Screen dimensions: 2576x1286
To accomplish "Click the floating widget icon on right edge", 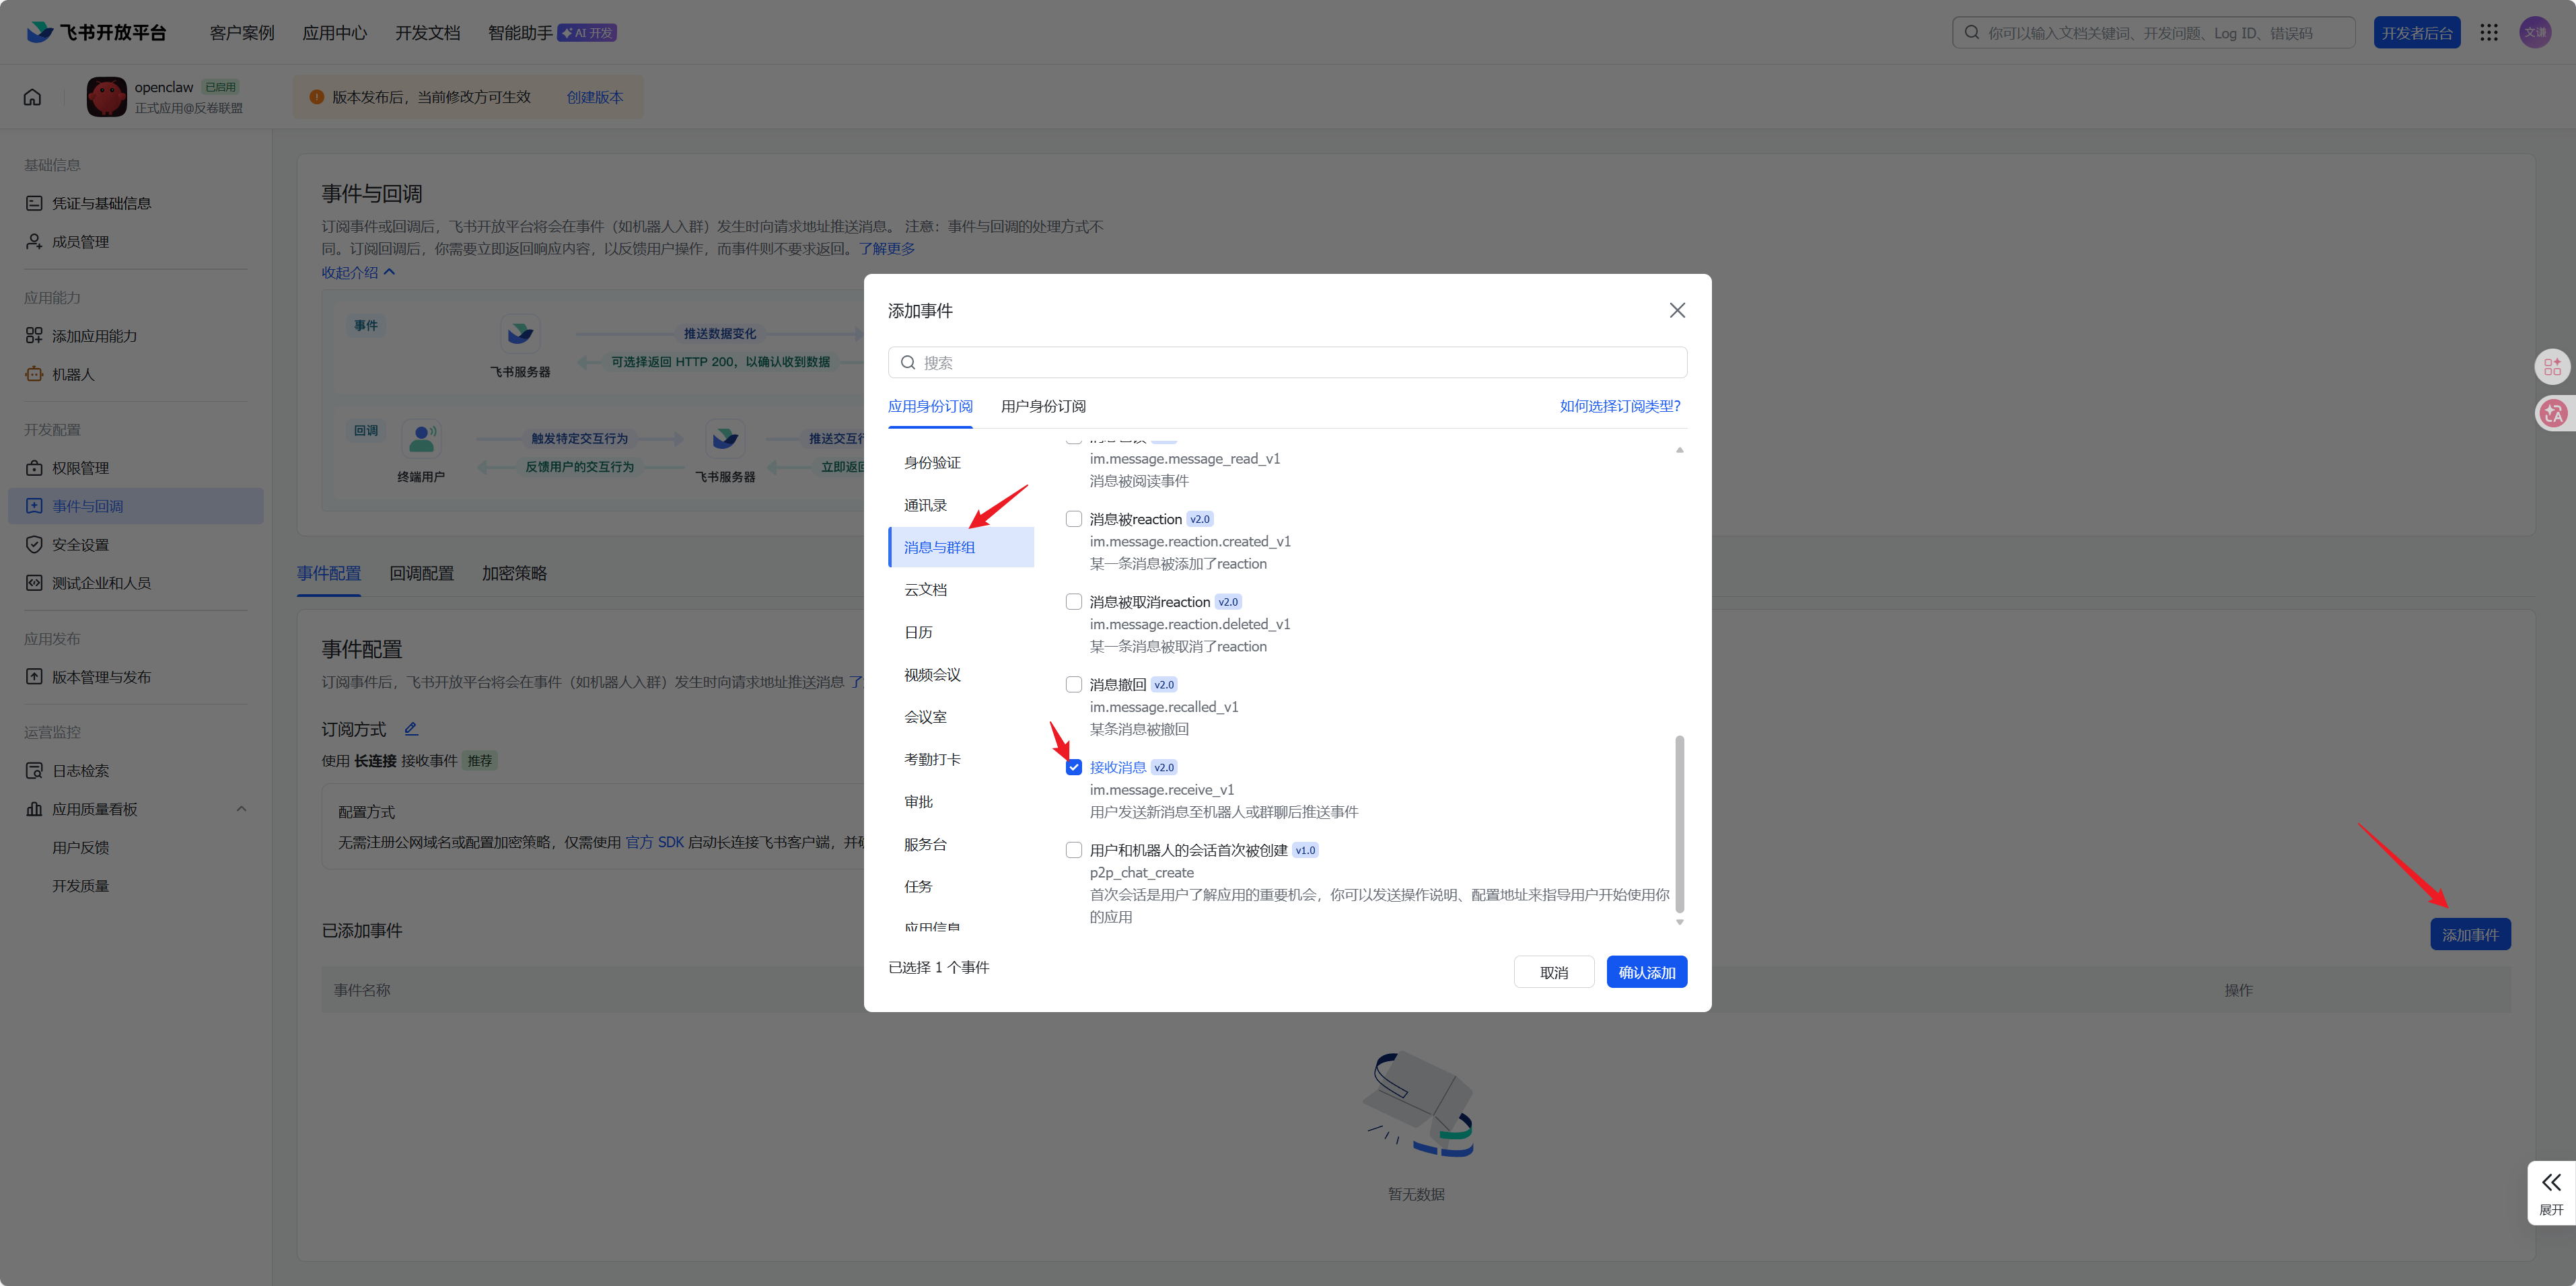I will [x=2552, y=367].
